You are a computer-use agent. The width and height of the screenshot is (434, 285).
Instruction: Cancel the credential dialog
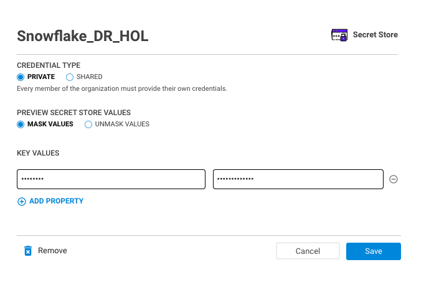308,251
